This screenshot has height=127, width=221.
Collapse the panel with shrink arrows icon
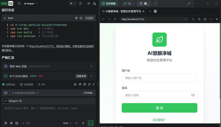click(x=189, y=4)
